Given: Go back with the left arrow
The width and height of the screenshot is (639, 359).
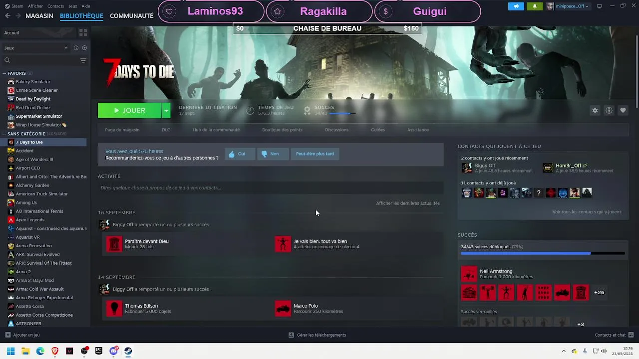Looking at the screenshot, I should [7, 16].
